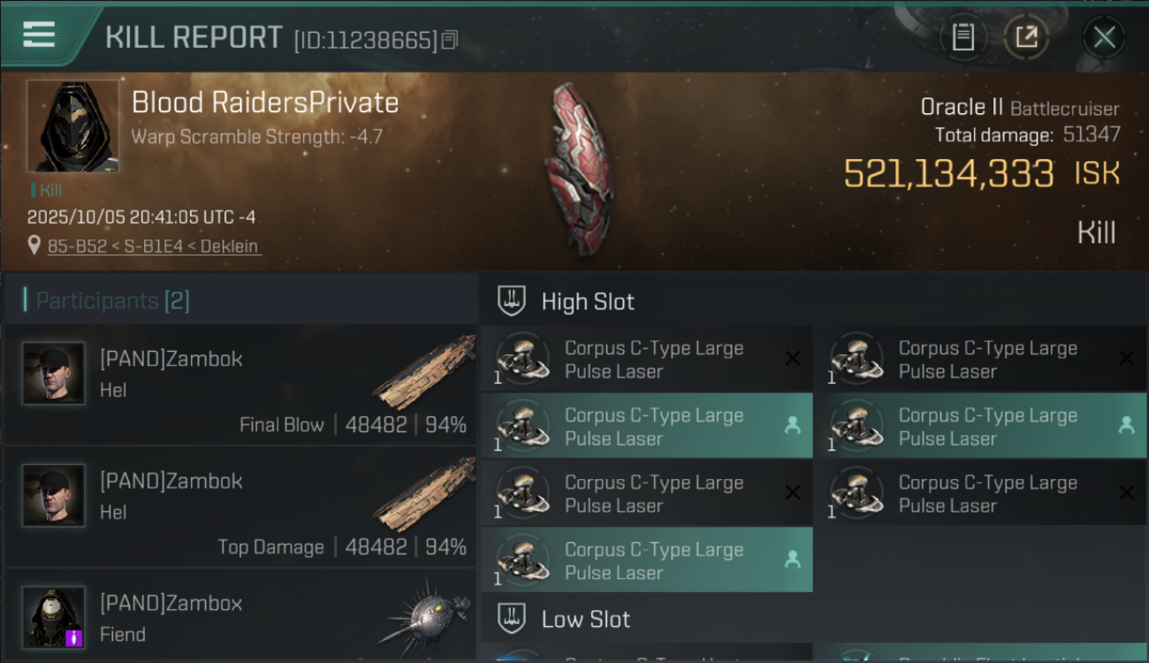Click the Oracle II ship image

578,170
